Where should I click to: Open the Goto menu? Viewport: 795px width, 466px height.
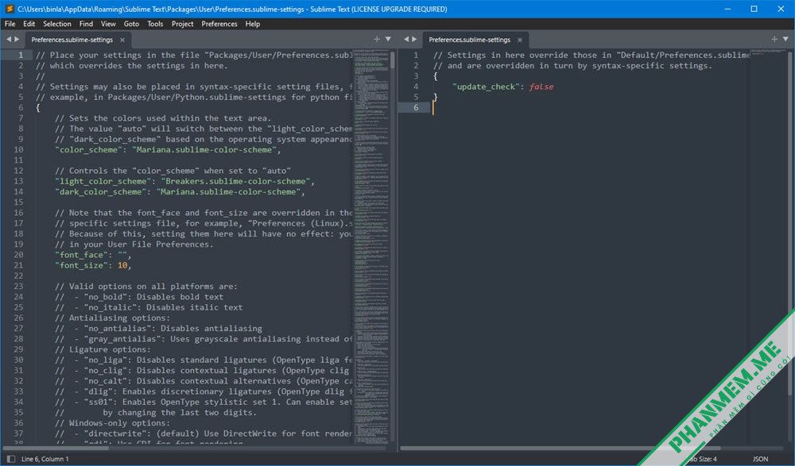131,24
